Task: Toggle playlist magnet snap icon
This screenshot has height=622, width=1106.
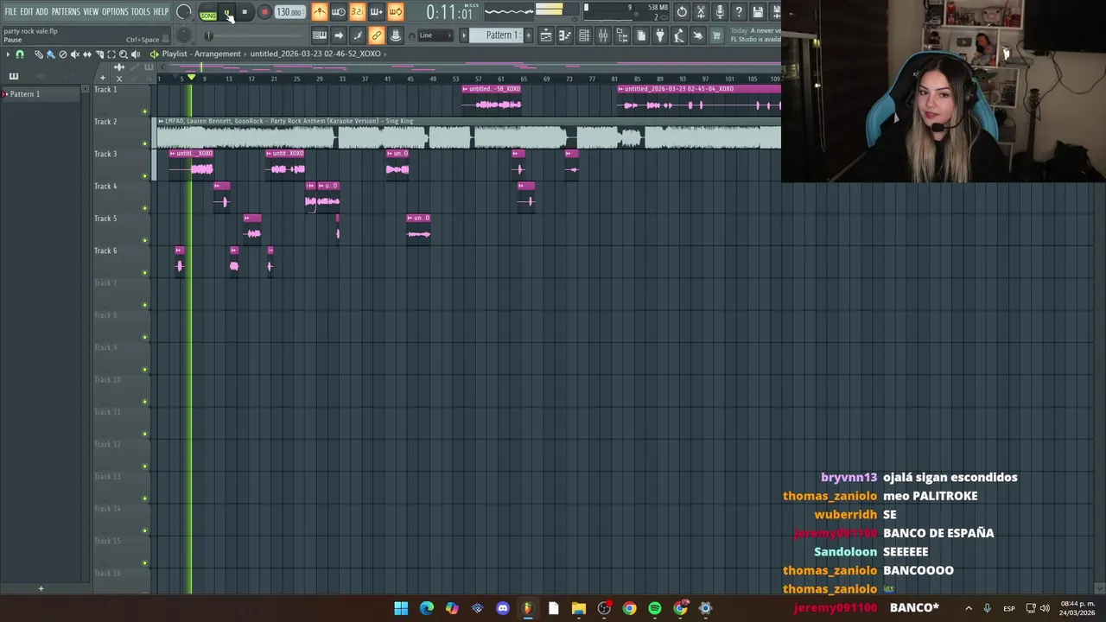Action: 20,54
